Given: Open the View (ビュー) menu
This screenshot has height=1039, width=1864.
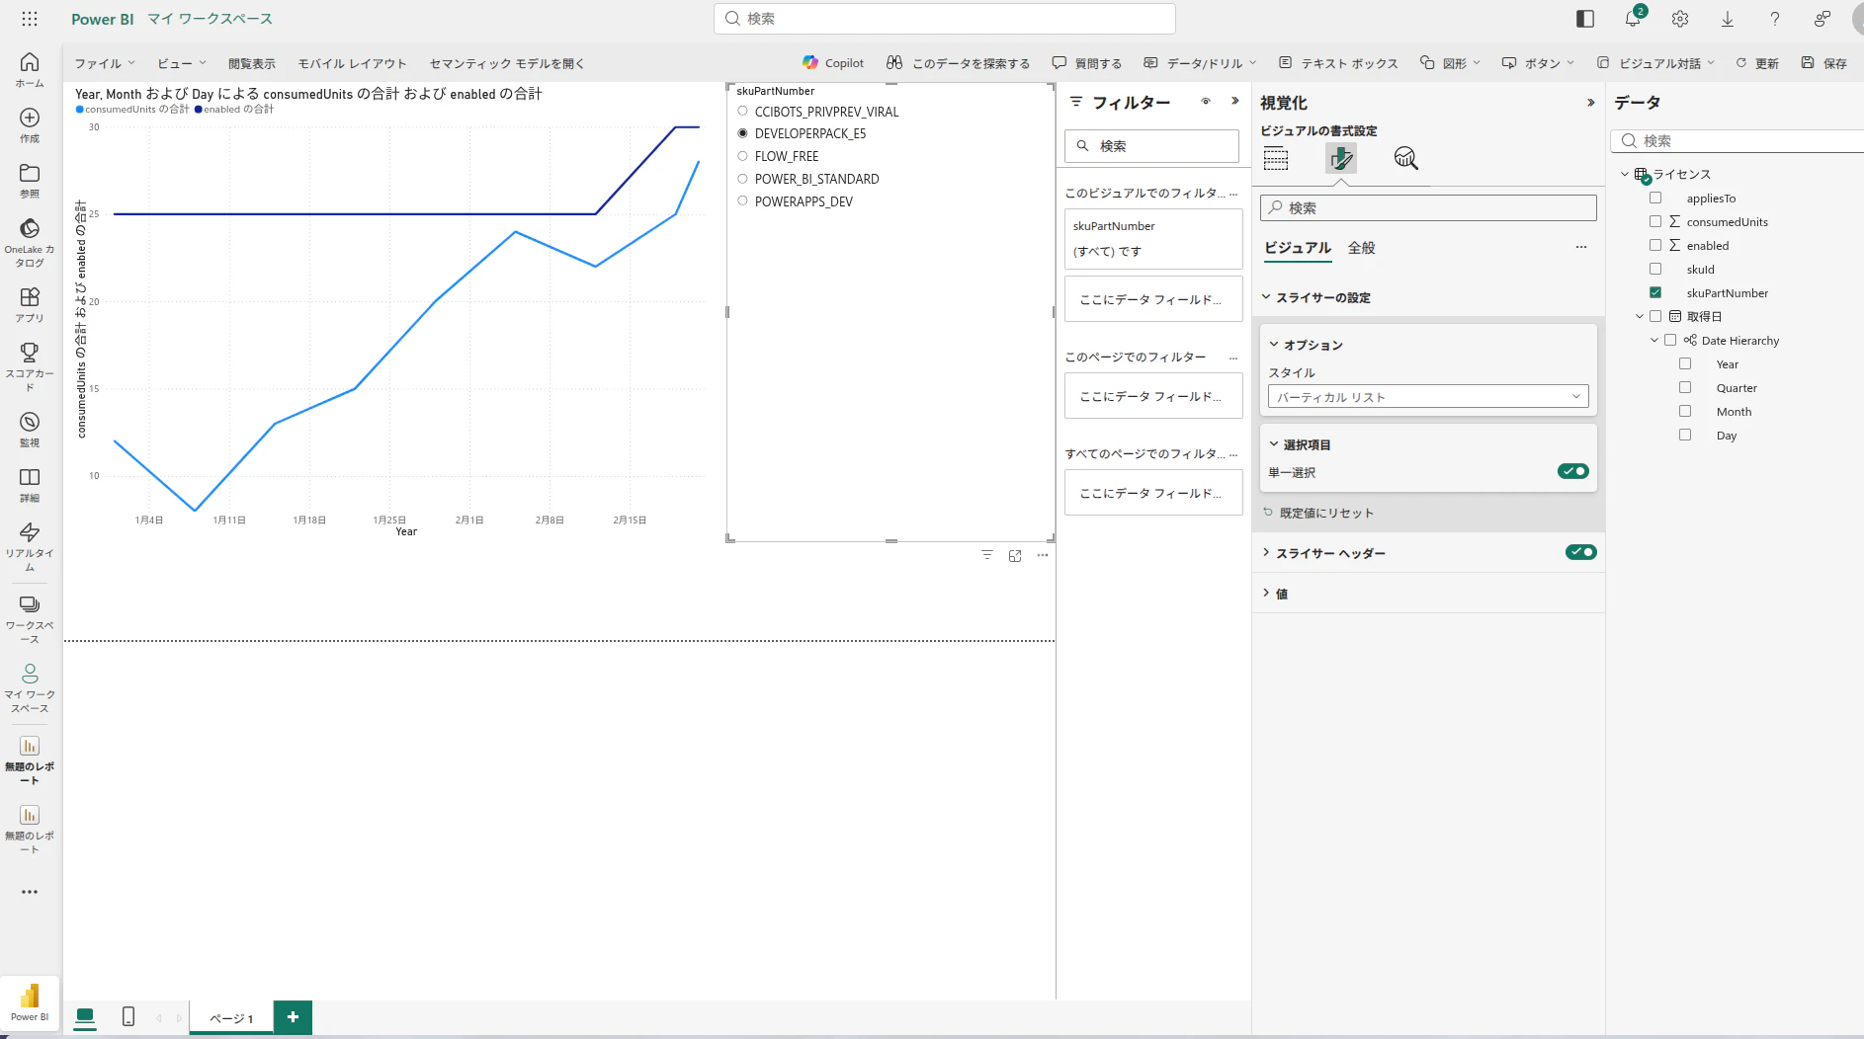Looking at the screenshot, I should tap(182, 63).
